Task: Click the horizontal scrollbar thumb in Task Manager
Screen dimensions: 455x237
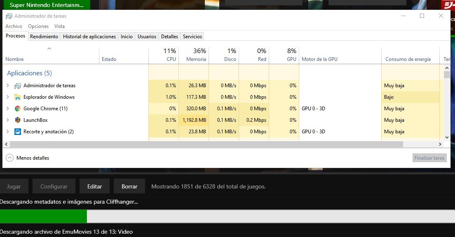Action: pyautogui.click(x=206, y=144)
